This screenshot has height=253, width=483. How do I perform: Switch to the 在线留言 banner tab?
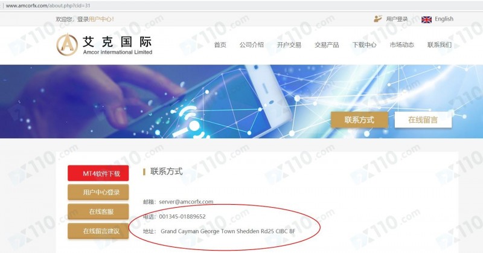click(x=423, y=120)
